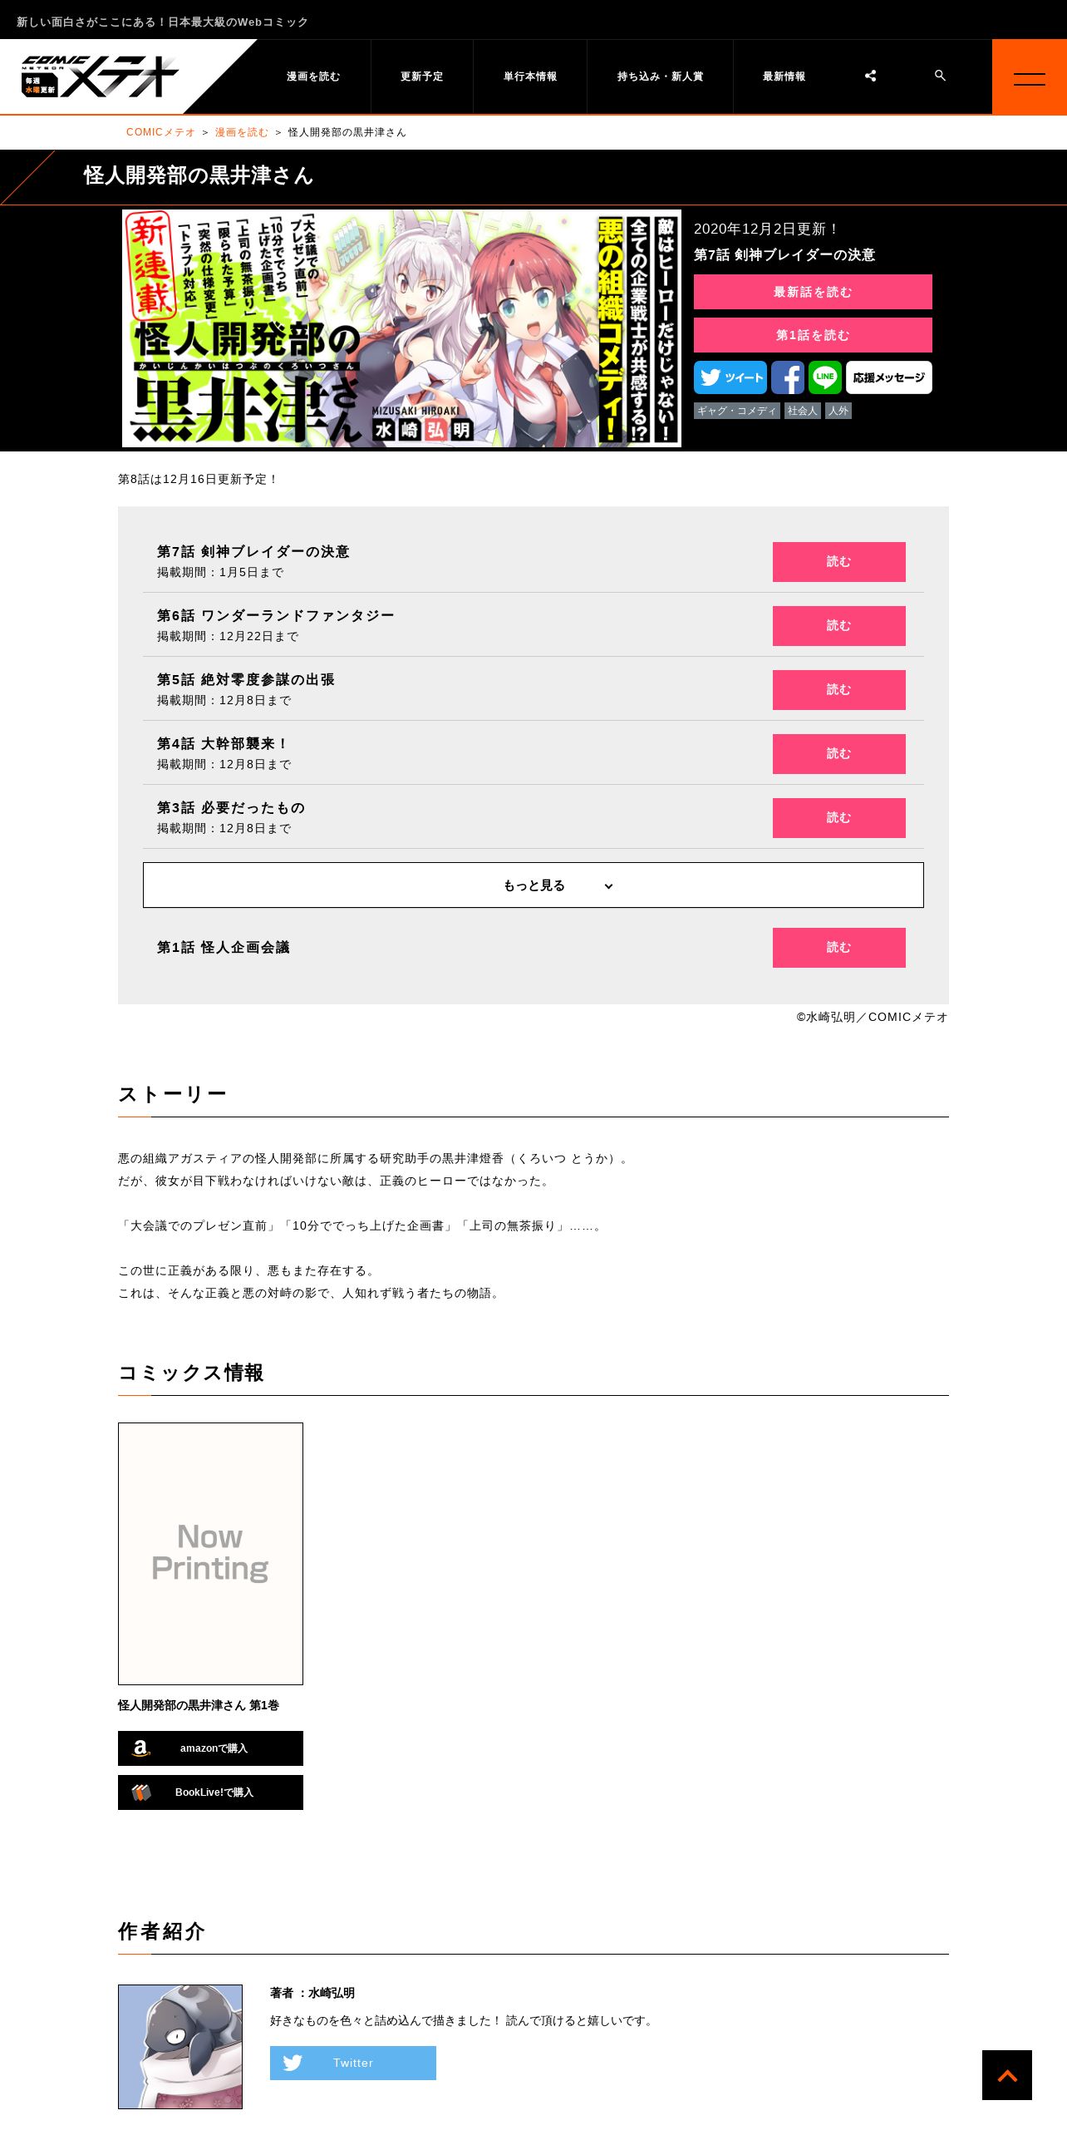Click 第1話を読む button
This screenshot has height=2135, width=1067.
pos(813,335)
